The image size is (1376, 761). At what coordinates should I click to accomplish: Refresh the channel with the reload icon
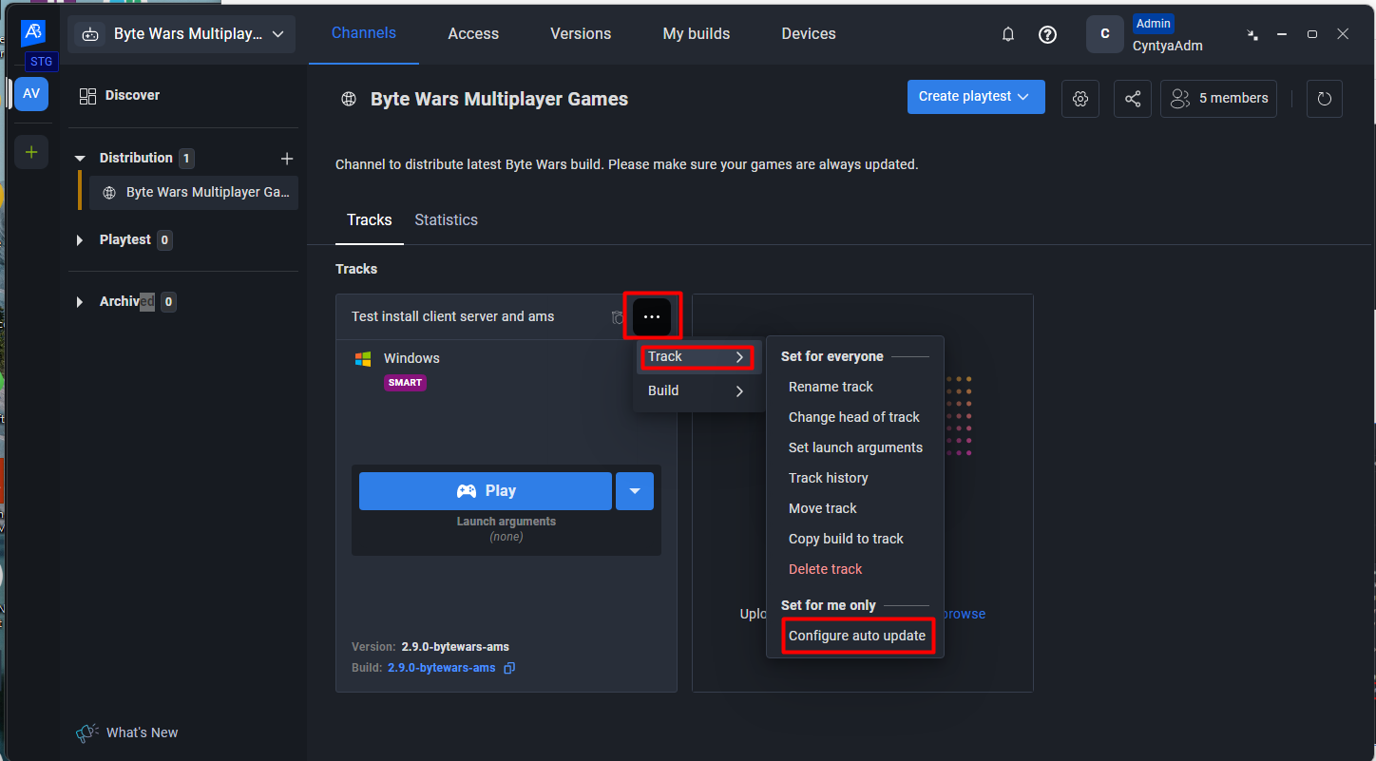coord(1325,99)
